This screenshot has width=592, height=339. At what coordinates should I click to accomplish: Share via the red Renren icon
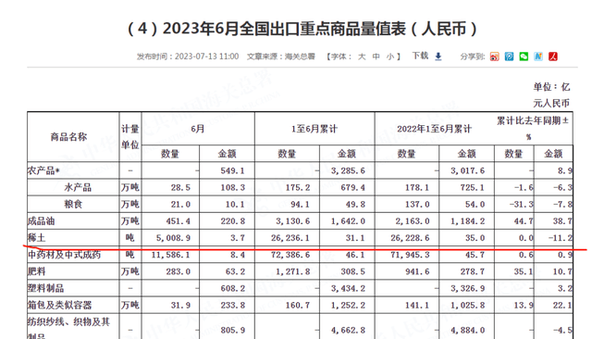pos(553,56)
